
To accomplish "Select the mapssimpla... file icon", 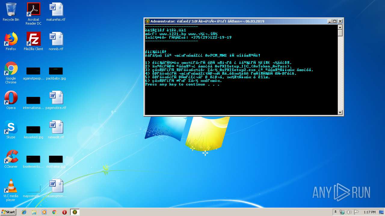I will click(33, 191).
